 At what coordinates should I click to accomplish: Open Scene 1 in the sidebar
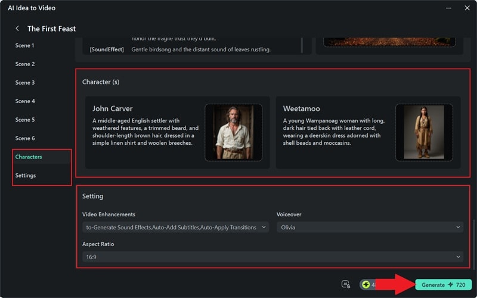tap(24, 46)
